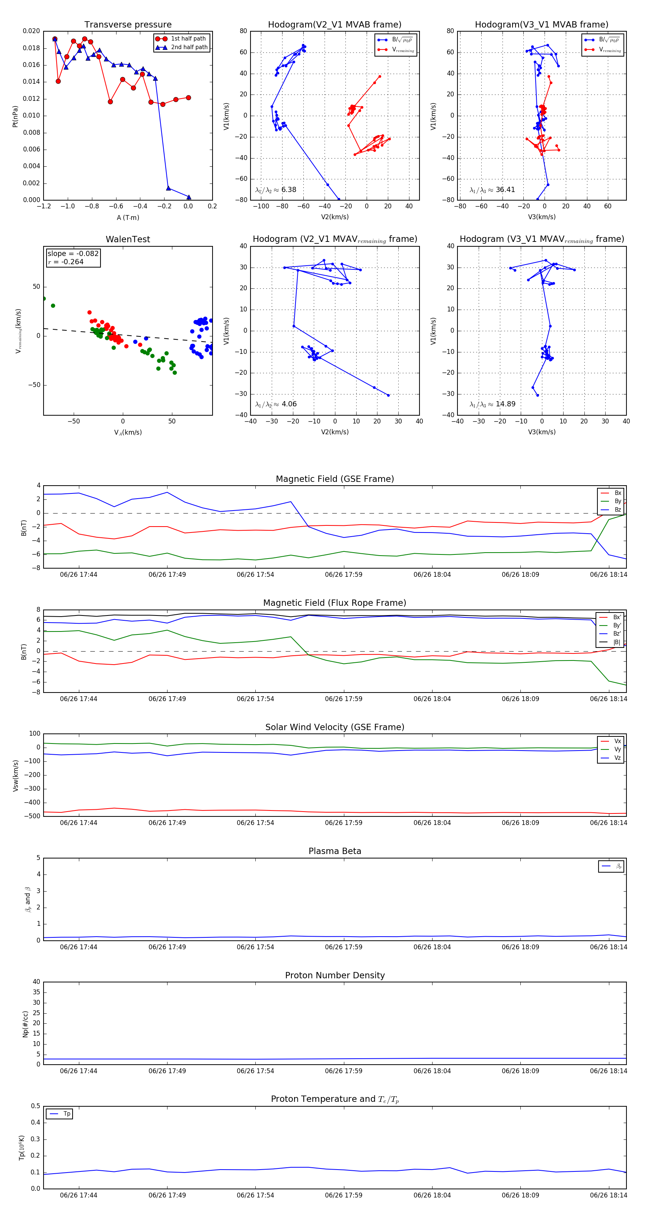Image resolution: width=670 pixels, height=1228 pixels.
Task: Select the "Bz'" legend entry
Action: (610, 634)
